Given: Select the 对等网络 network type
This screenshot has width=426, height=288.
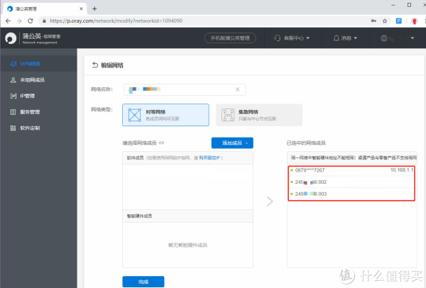Looking at the screenshot, I should [x=165, y=115].
